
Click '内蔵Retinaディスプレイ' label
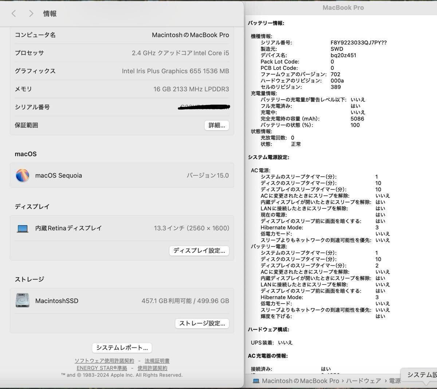68,228
